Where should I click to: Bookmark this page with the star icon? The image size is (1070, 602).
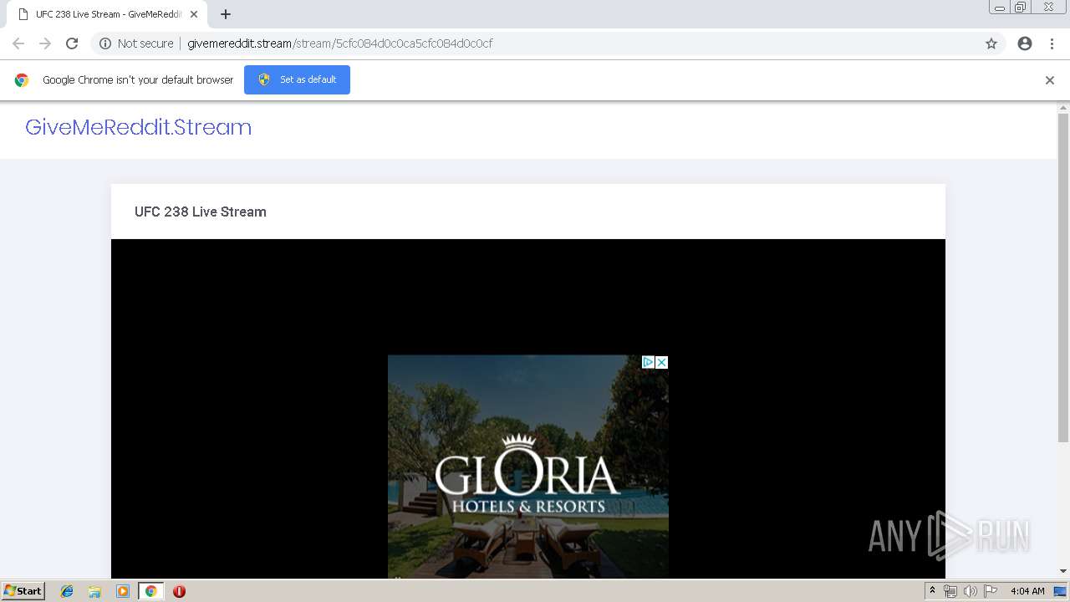tap(991, 43)
